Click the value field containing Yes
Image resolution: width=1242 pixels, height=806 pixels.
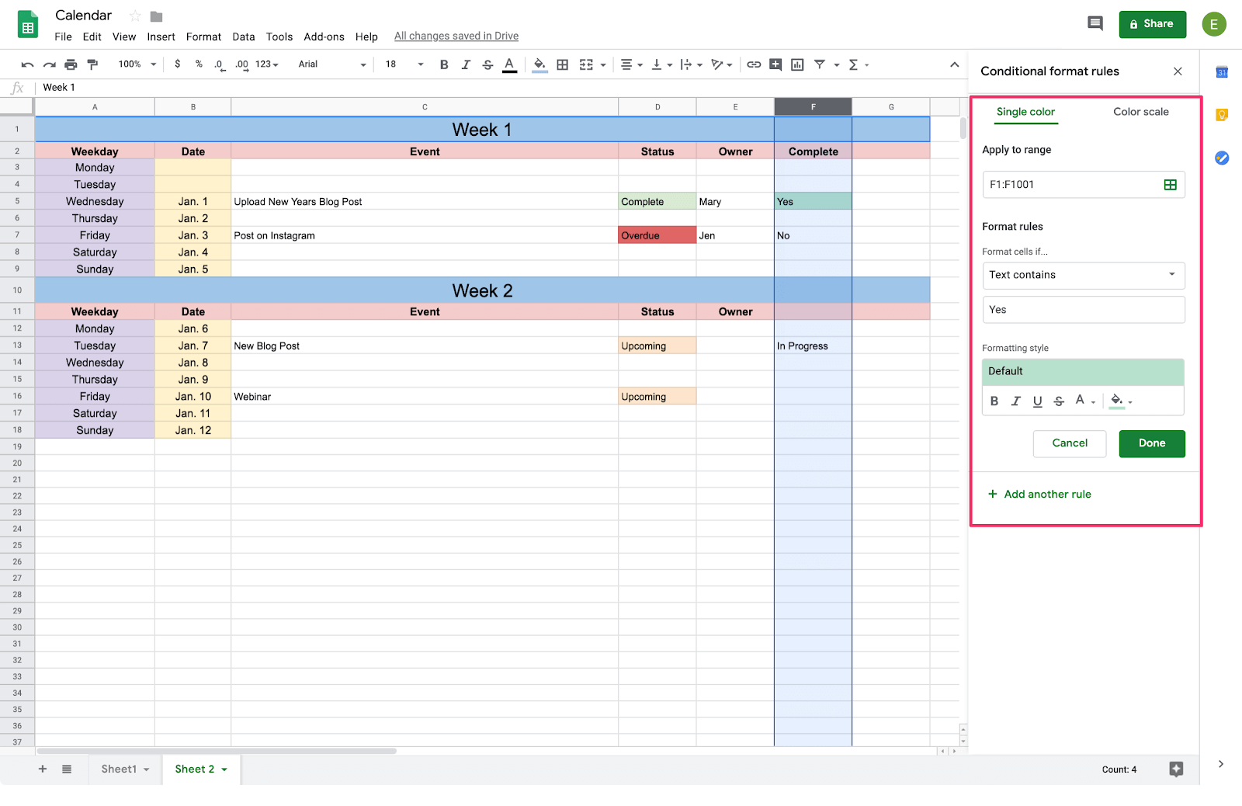coord(1084,310)
